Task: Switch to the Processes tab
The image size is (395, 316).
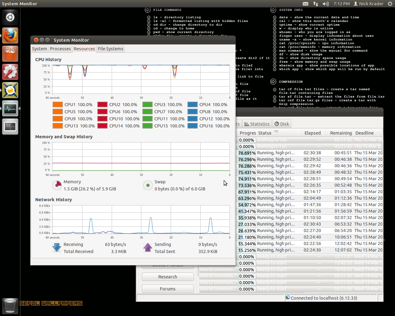Action: point(60,49)
